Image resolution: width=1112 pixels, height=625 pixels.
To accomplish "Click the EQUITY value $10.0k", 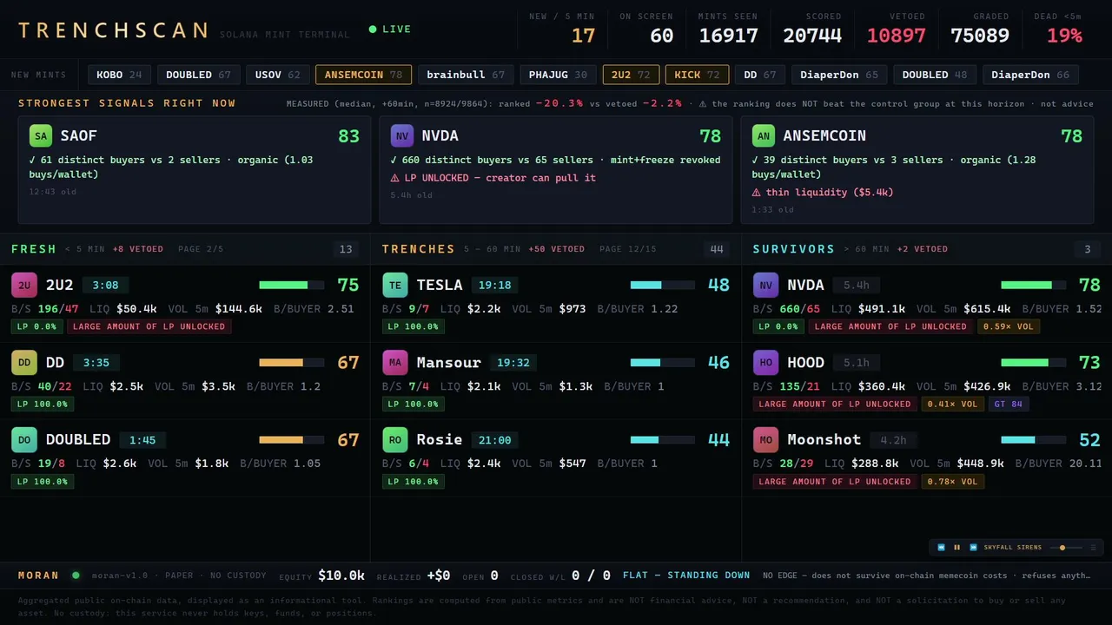I will [x=341, y=576].
